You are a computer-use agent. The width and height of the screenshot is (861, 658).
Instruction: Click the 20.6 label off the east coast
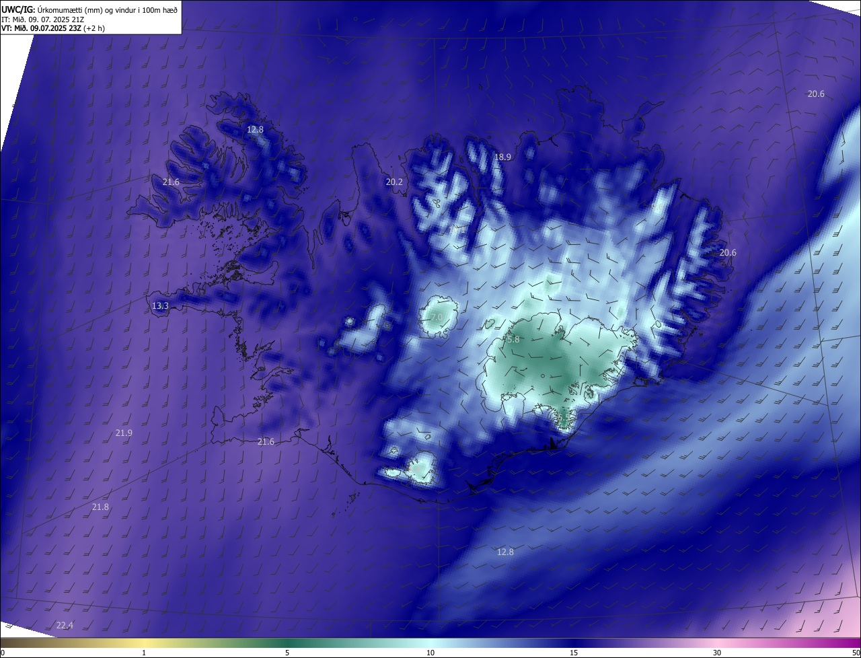[x=728, y=253]
